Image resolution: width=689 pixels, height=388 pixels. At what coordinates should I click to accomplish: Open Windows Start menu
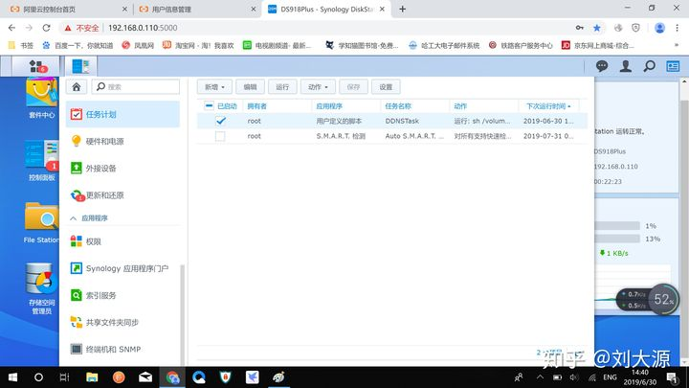12,377
